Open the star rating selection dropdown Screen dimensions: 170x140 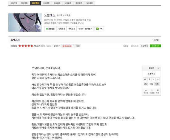pyautogui.click(x=68, y=46)
